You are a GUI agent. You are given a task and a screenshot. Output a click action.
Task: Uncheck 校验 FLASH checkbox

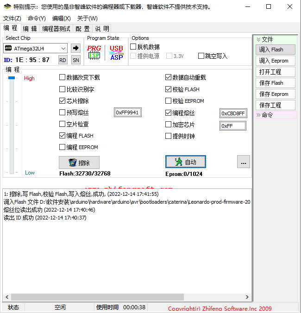pyautogui.click(x=168, y=89)
